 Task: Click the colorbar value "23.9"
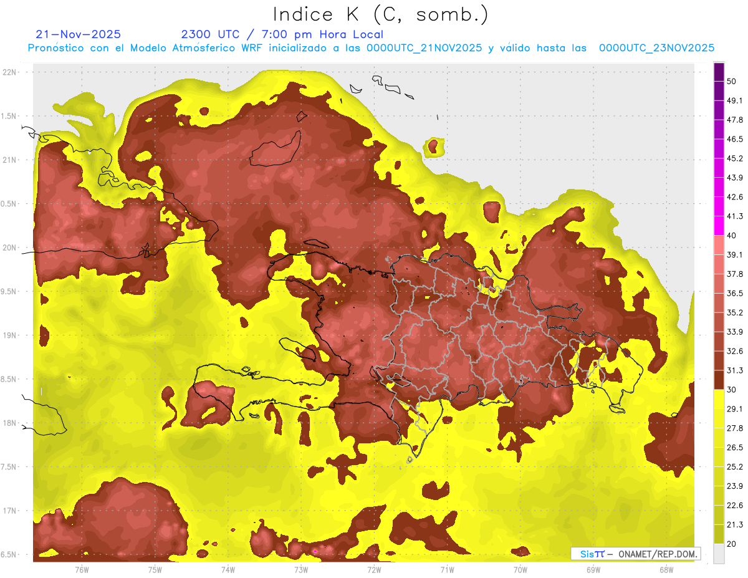[735, 486]
